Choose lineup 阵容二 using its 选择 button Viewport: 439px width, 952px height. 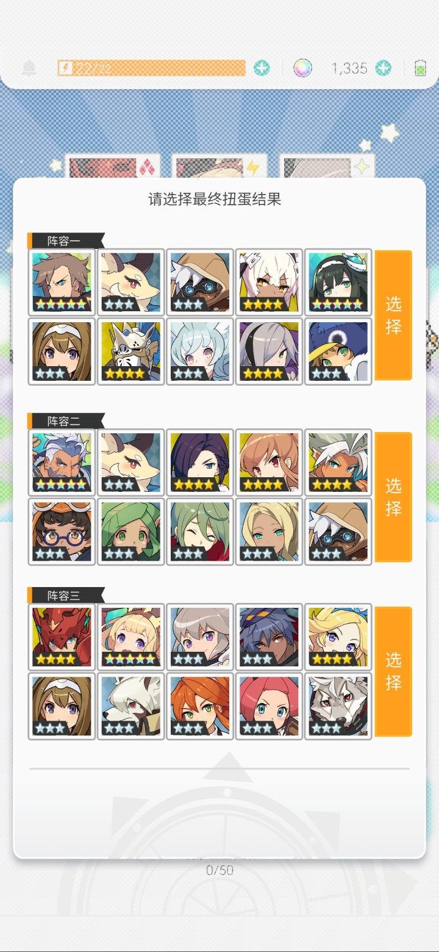393,497
